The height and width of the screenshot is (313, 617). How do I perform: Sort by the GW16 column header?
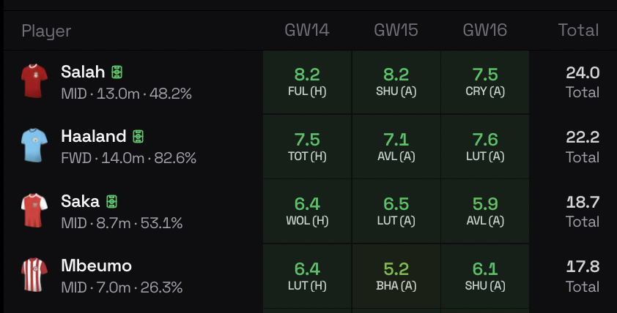[x=484, y=31]
